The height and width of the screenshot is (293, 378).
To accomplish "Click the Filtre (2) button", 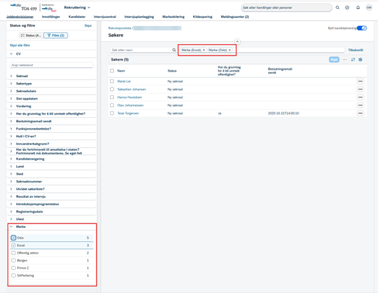I will [x=56, y=36].
